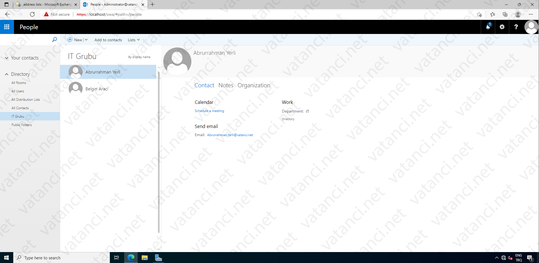Viewport: 539px width, 263px height.
Task: Expand Your contacts section
Action: tap(7, 58)
